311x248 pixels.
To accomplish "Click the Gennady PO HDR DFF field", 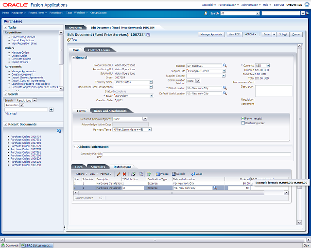I will [196, 155].
